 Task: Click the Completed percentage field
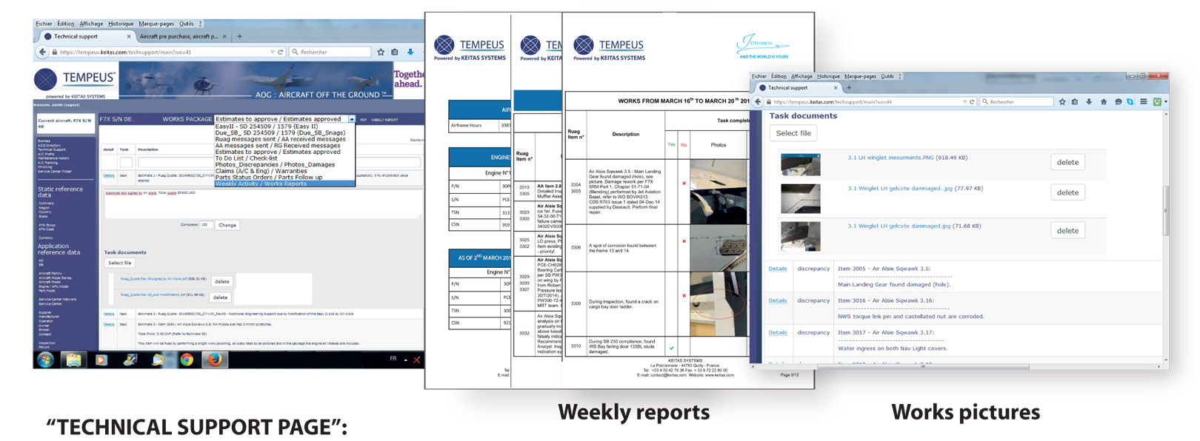206,225
